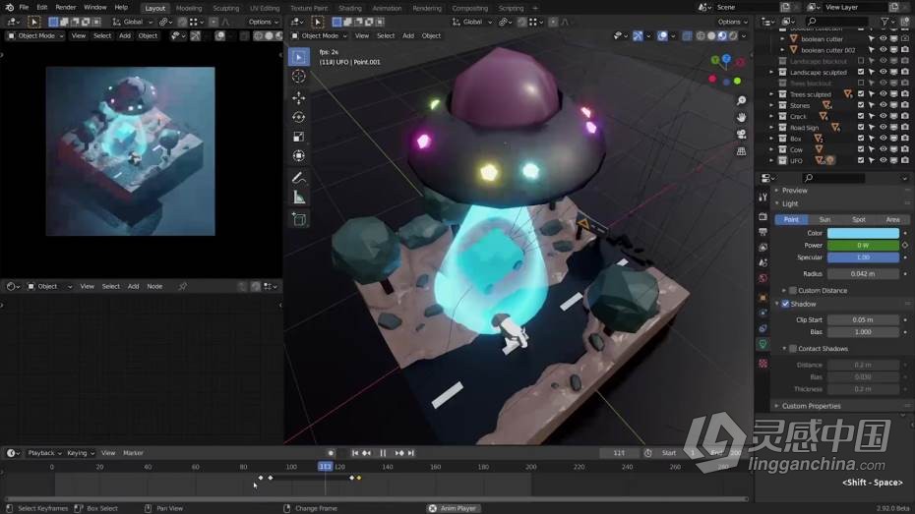Select the Area light type
915x514 pixels.
click(x=892, y=219)
